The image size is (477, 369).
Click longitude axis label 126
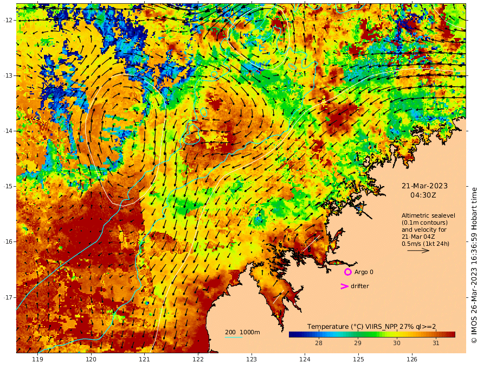tap(412, 359)
